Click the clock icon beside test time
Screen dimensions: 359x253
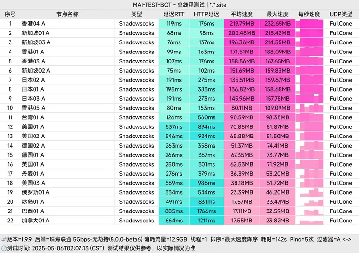click(x=3, y=248)
